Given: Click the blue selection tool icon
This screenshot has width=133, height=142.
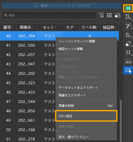Looking at the screenshot, I should click(x=128, y=70).
